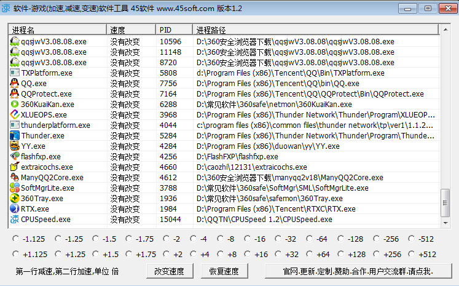Open the 官网.更新.定制.赞助 link button
This screenshot has height=286, width=459.
(x=358, y=271)
